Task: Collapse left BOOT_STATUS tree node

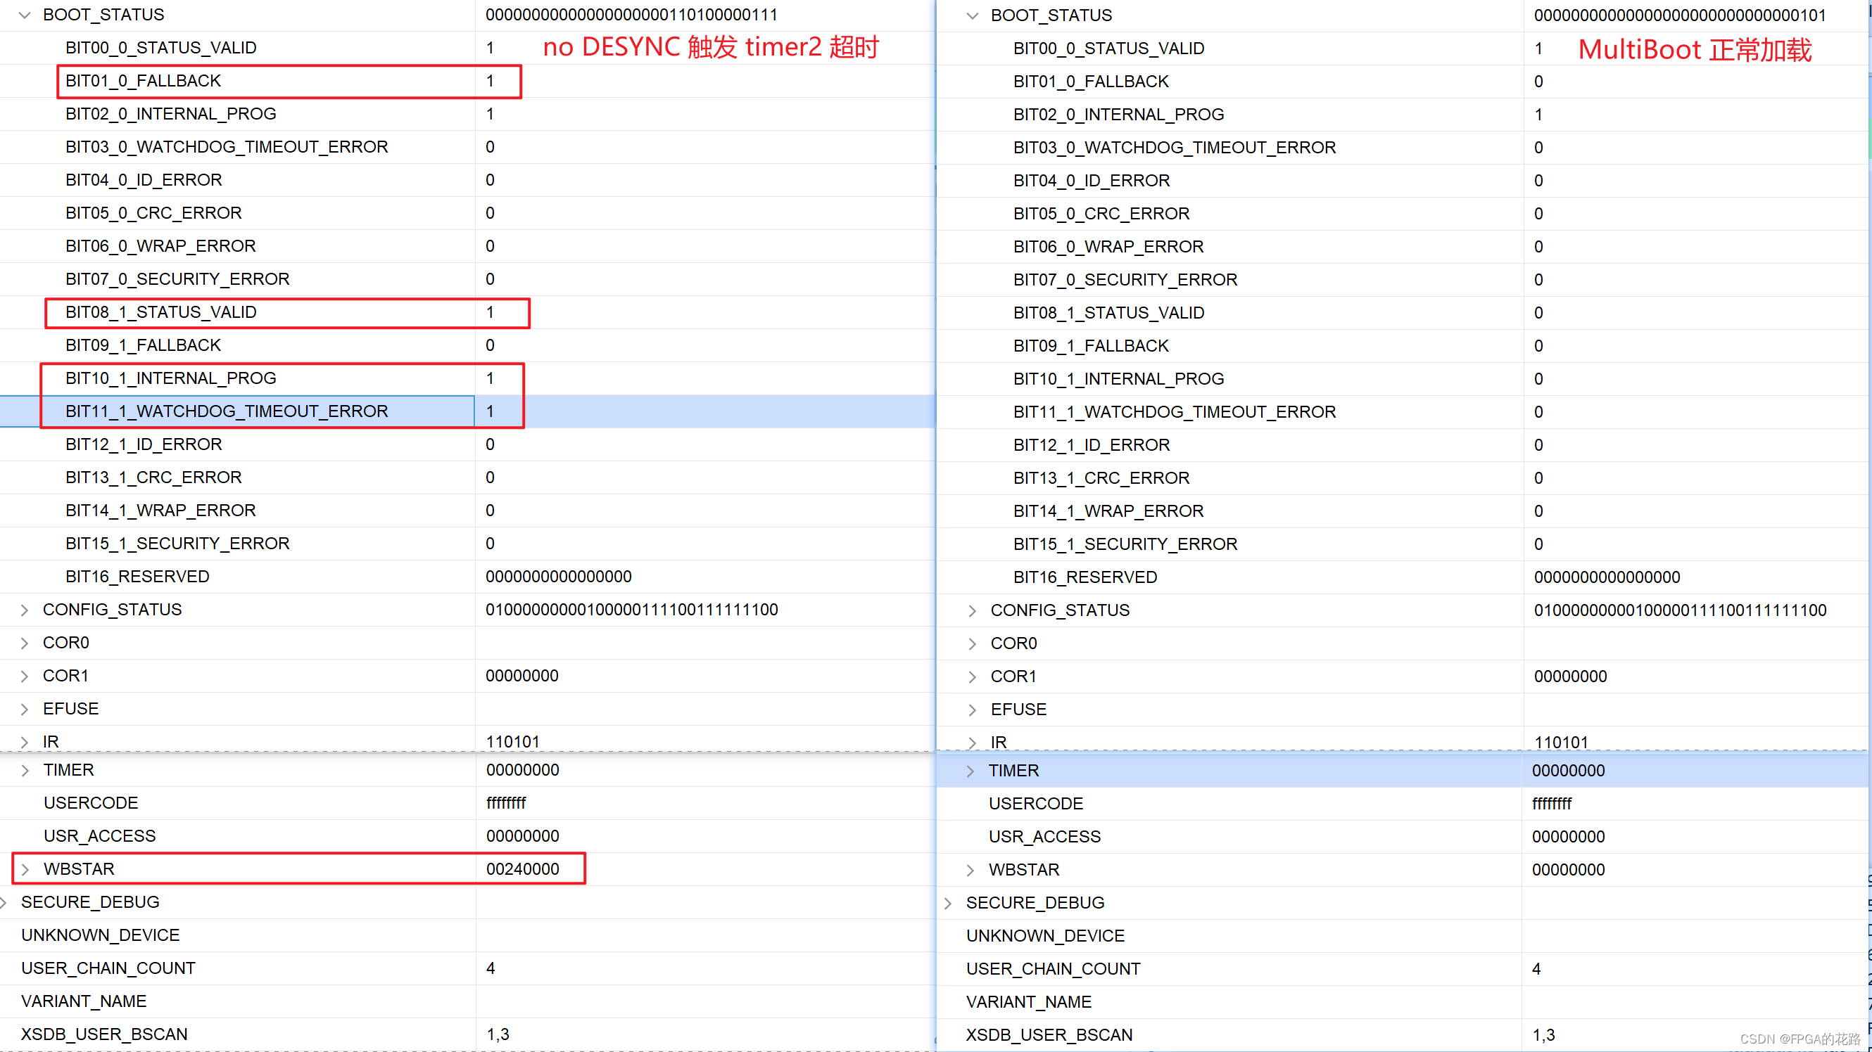Action: 25,15
